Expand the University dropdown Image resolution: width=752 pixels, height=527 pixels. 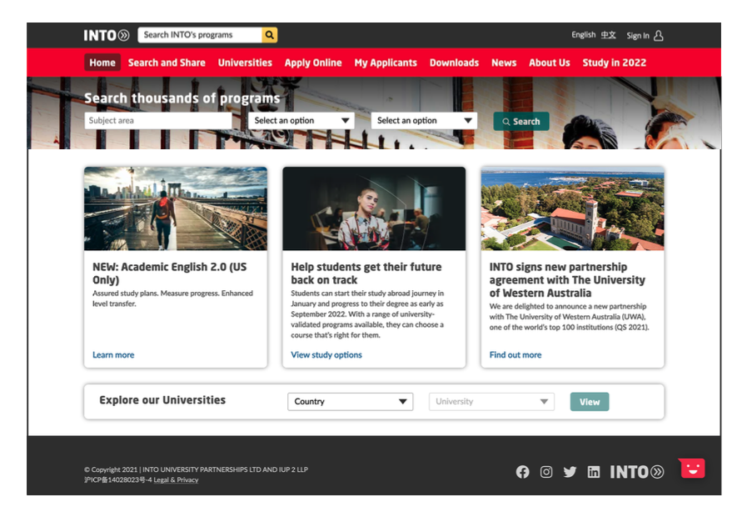coord(491,402)
